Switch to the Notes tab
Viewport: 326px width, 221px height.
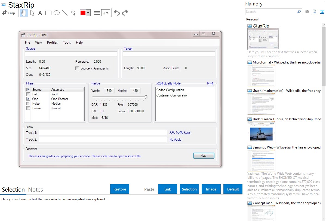point(36,190)
